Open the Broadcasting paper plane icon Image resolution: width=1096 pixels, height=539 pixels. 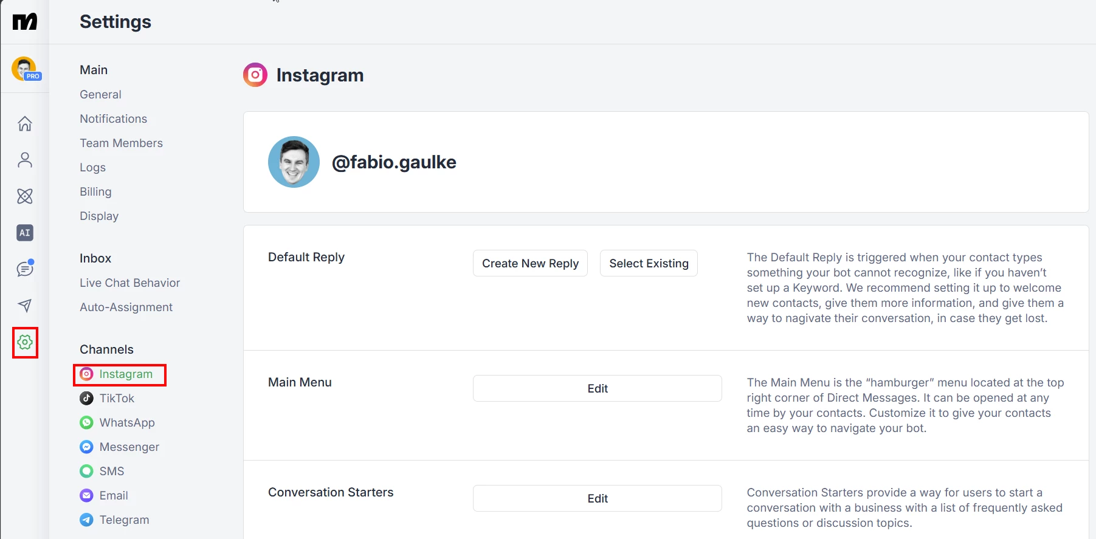(x=25, y=305)
